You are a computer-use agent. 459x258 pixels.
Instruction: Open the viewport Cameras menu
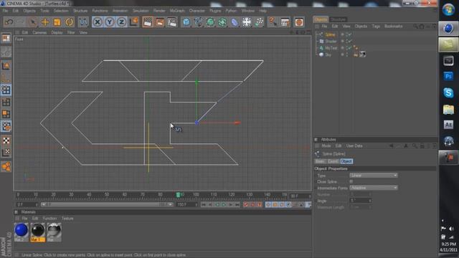click(x=39, y=32)
